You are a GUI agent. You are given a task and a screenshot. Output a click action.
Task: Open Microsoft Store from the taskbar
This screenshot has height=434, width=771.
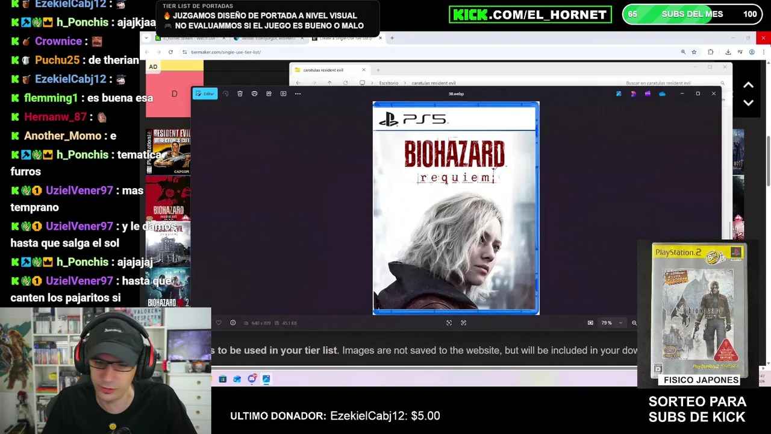click(222, 379)
